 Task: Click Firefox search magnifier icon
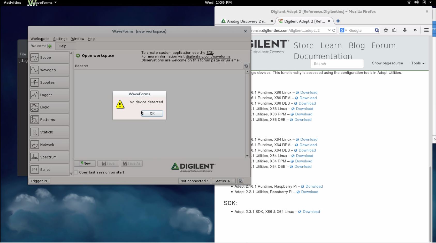[x=377, y=30]
